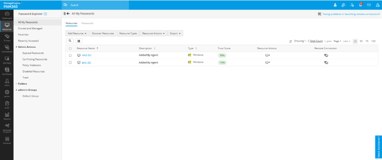The width and height of the screenshot is (382, 160).
Task: Click the notifications bell icon
Action: tap(360, 5)
